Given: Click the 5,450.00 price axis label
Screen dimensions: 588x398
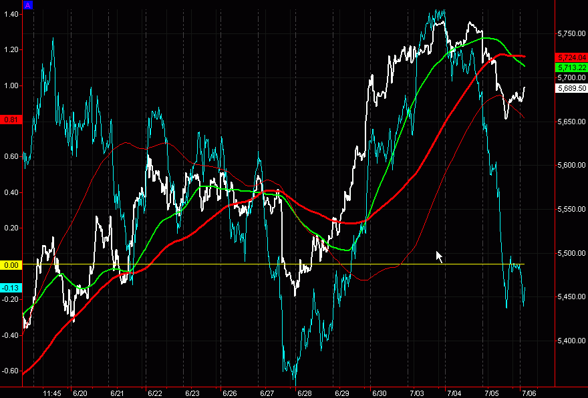Looking at the screenshot, I should (x=571, y=296).
